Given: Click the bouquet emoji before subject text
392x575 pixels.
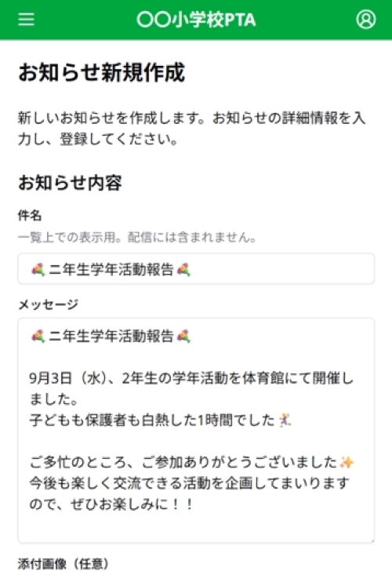Looking at the screenshot, I should (x=38, y=270).
